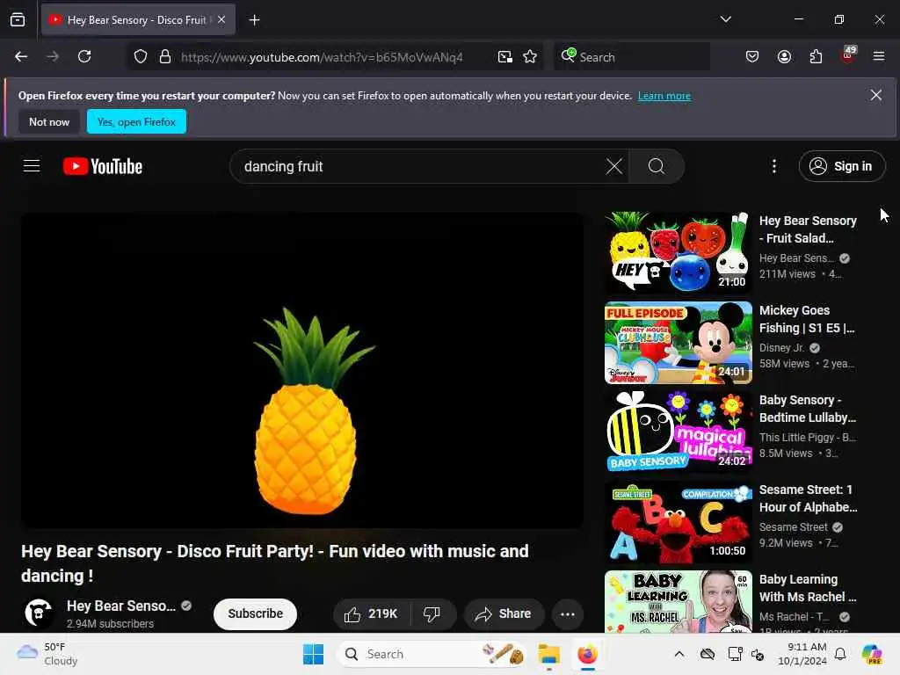Open a new browser tab

pos(254,20)
